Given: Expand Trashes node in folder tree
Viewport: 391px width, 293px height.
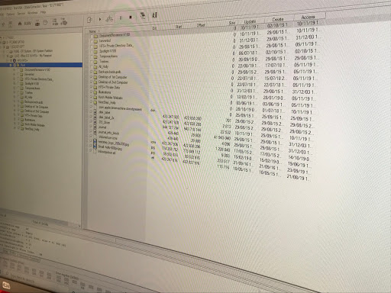Looking at the screenshot, I should 15,93.
